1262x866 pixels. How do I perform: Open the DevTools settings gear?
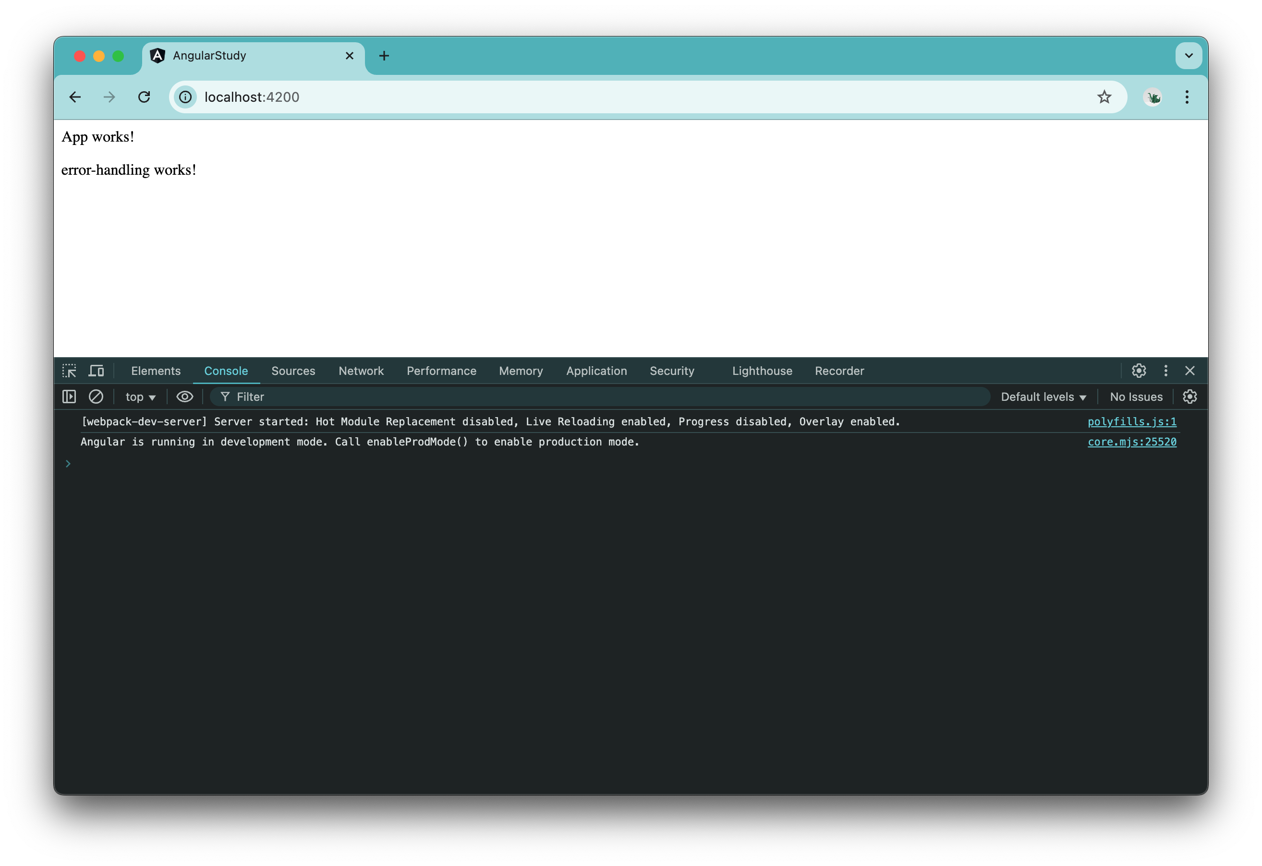click(x=1139, y=371)
